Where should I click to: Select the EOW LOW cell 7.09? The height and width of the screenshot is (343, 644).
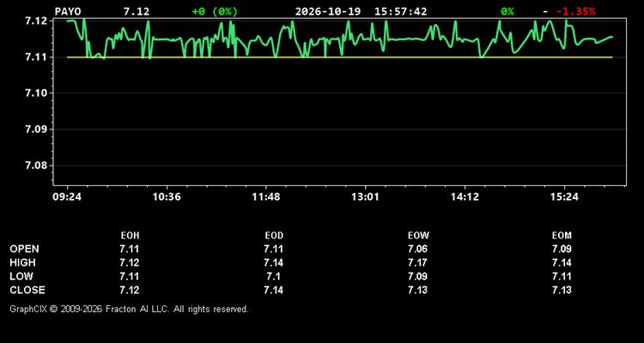tap(417, 276)
